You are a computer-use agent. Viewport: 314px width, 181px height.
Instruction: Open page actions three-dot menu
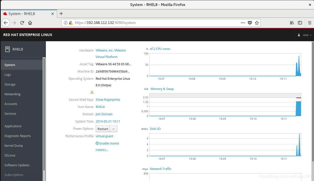tap(243, 23)
